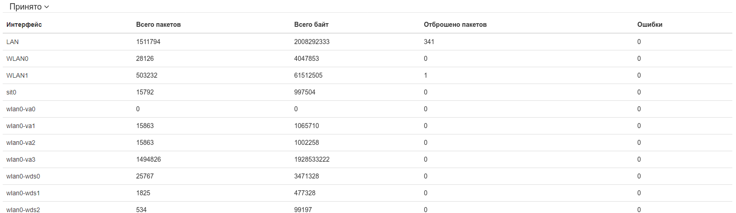Click WLAN1 total packets value 503232

(147, 75)
